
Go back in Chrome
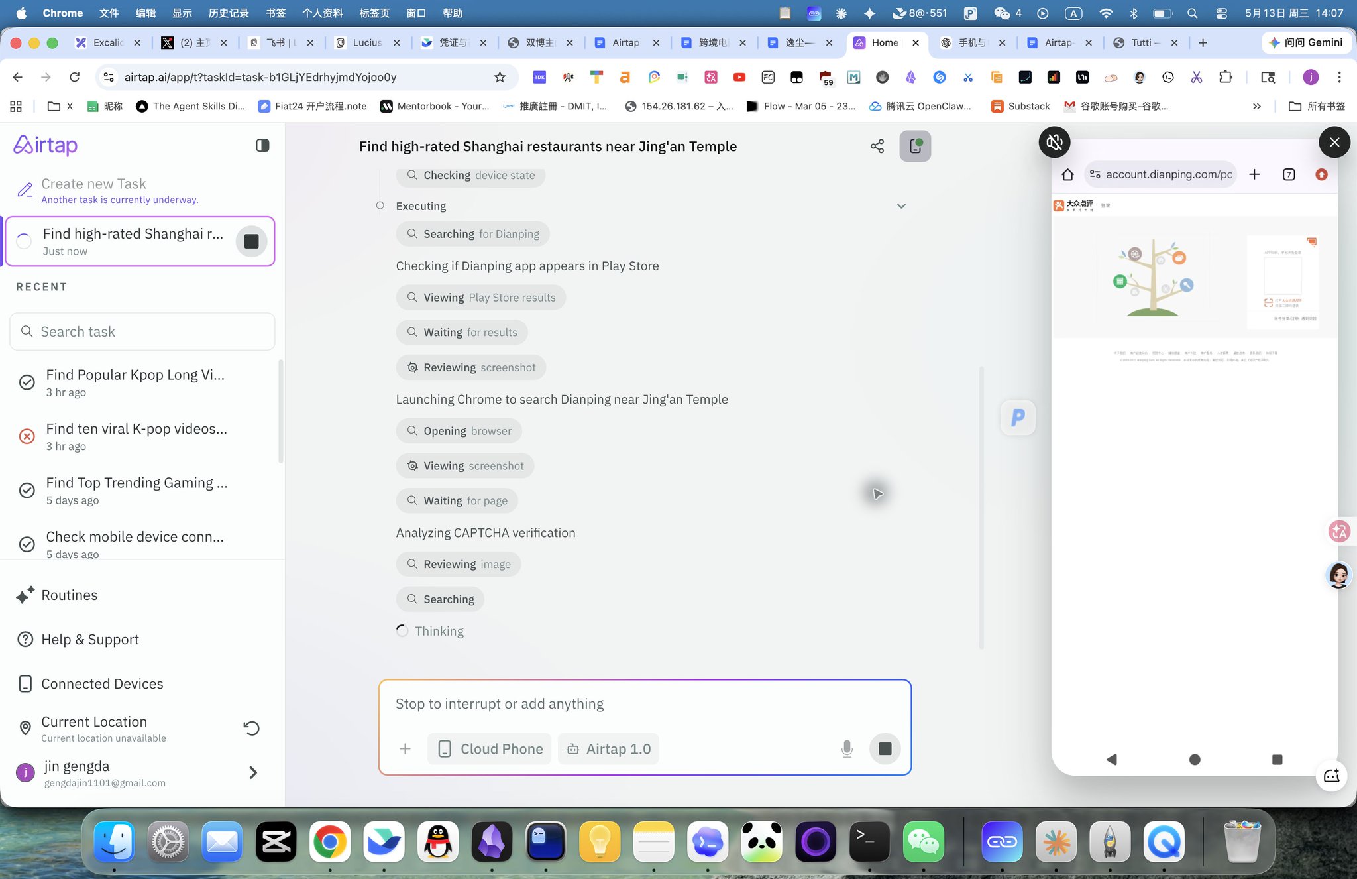click(x=18, y=77)
